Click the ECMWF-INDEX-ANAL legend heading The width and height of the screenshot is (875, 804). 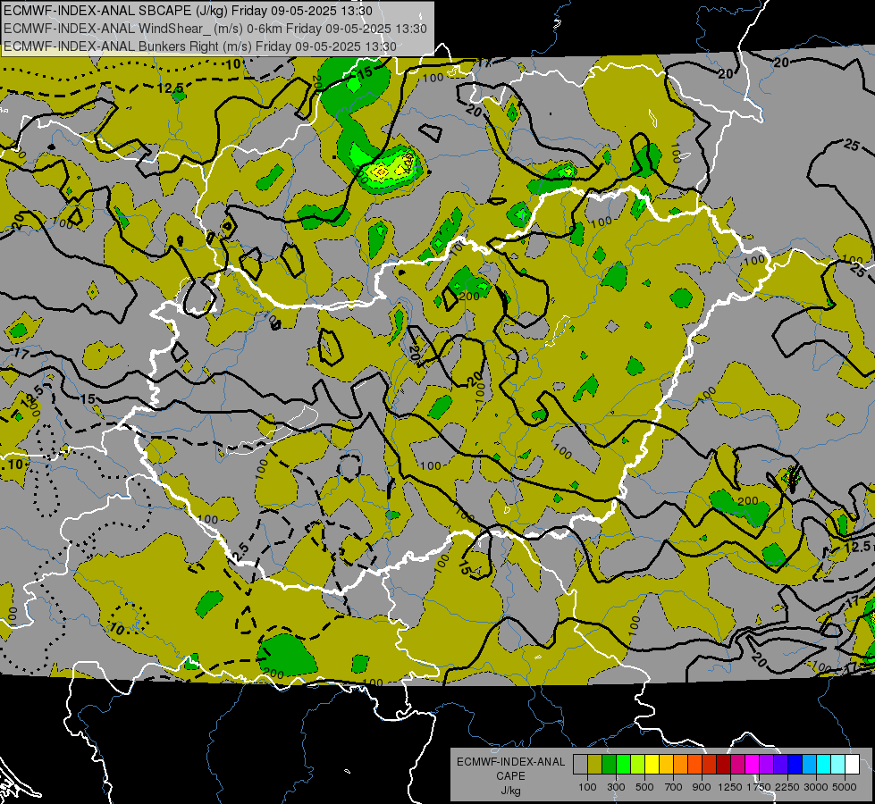pyautogui.click(x=511, y=762)
